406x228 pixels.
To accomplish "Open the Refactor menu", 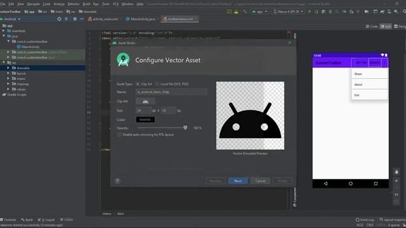I will (x=74, y=4).
